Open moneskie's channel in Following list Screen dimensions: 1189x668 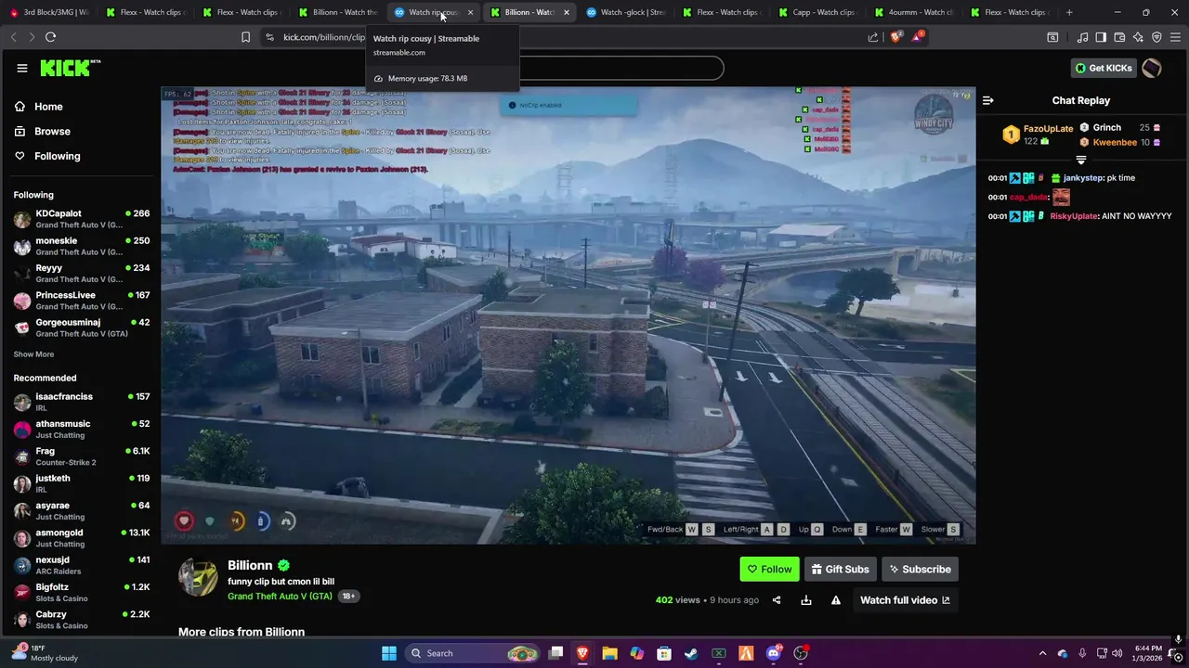click(x=81, y=246)
